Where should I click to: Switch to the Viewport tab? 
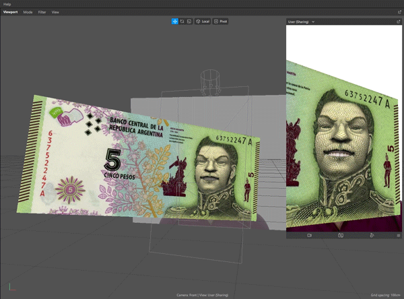(x=10, y=12)
